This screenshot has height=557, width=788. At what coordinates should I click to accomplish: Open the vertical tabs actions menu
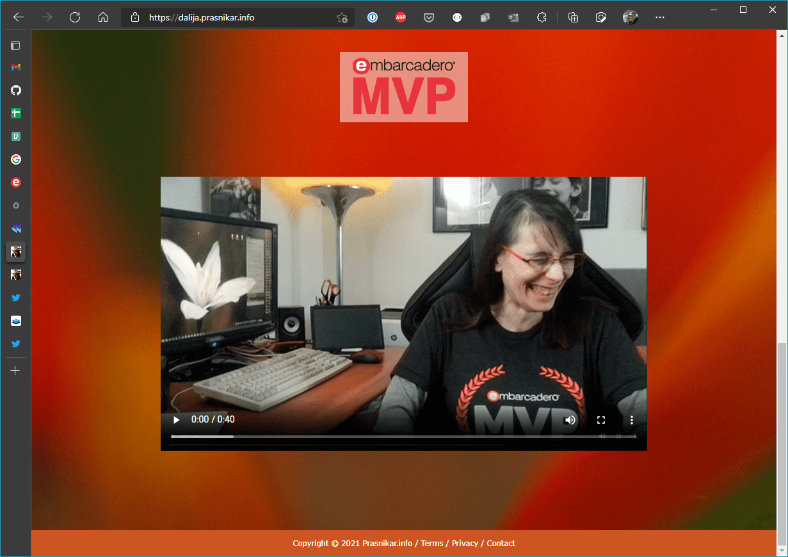tap(16, 45)
